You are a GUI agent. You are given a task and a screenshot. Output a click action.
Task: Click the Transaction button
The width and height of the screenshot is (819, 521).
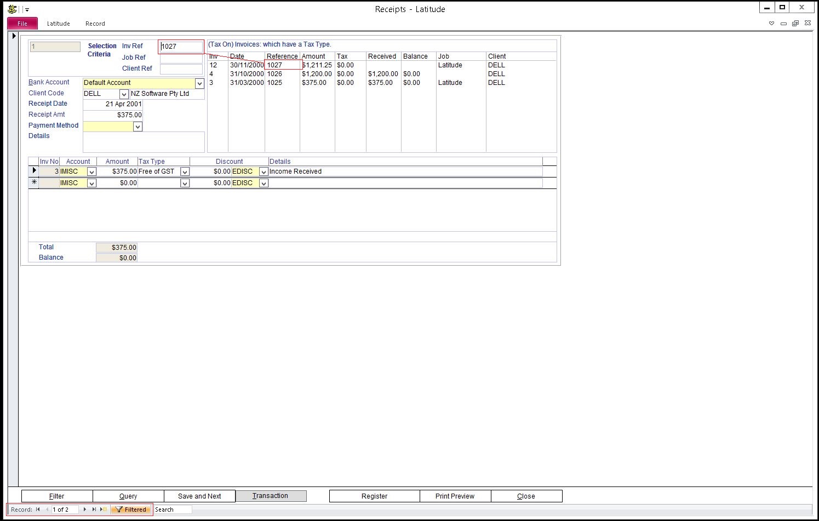(271, 496)
